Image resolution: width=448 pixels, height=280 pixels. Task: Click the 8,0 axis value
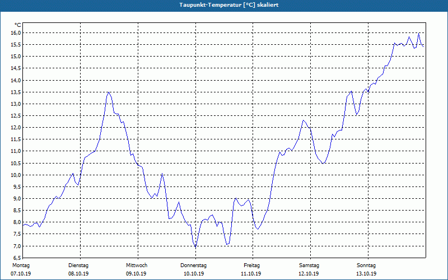[17, 222]
